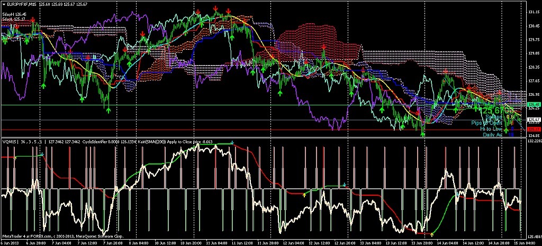Click the 12 Jun 04:00 time label

(294, 243)
